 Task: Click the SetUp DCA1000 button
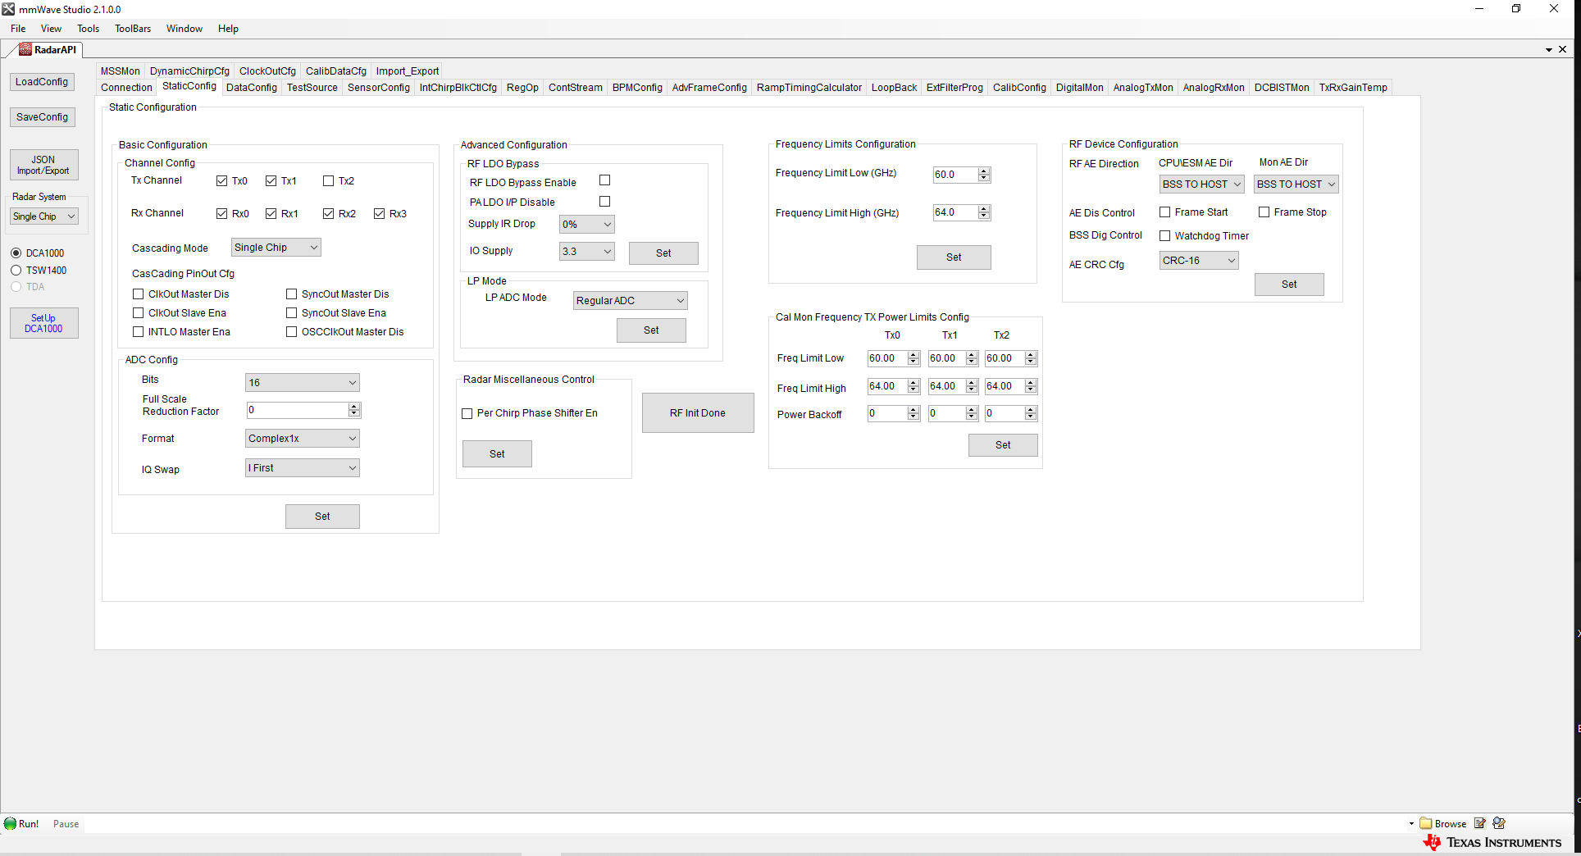[43, 323]
